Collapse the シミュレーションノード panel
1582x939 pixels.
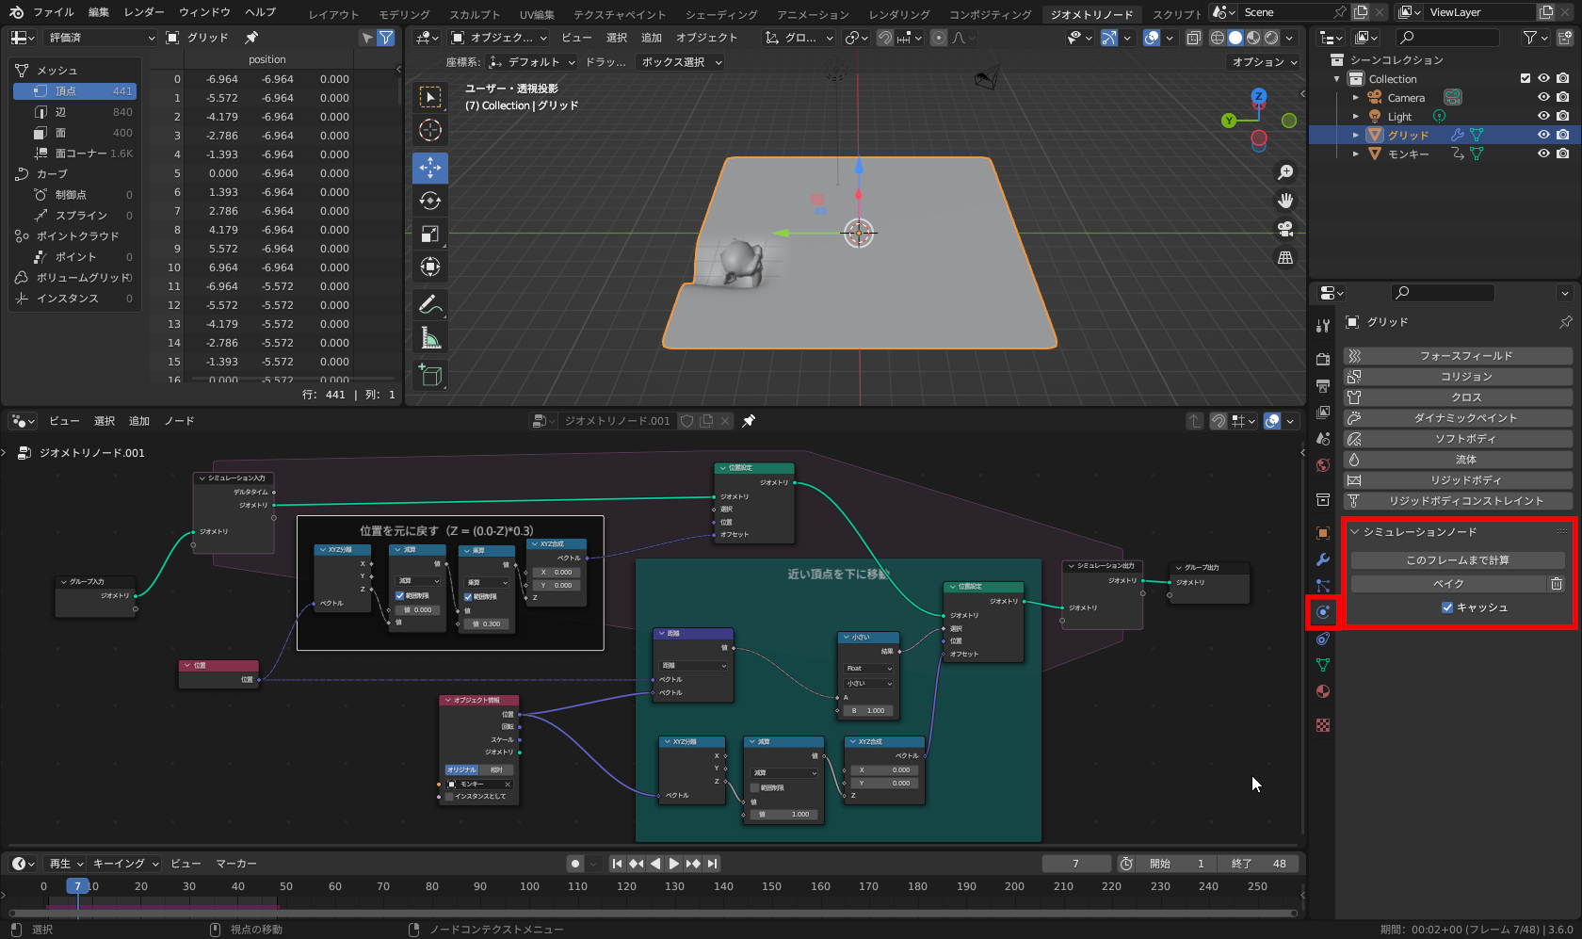pyautogui.click(x=1355, y=532)
